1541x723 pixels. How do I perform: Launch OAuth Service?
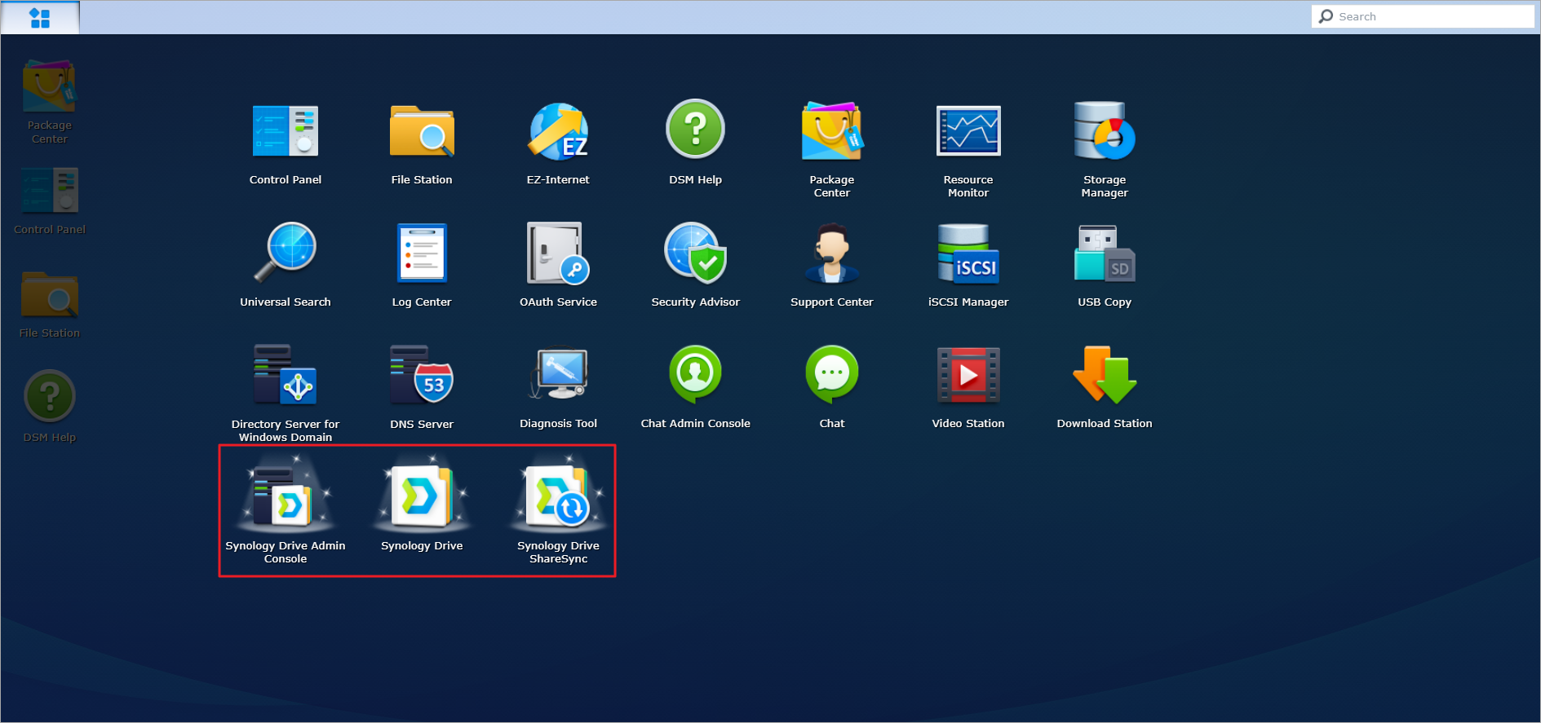tap(558, 255)
